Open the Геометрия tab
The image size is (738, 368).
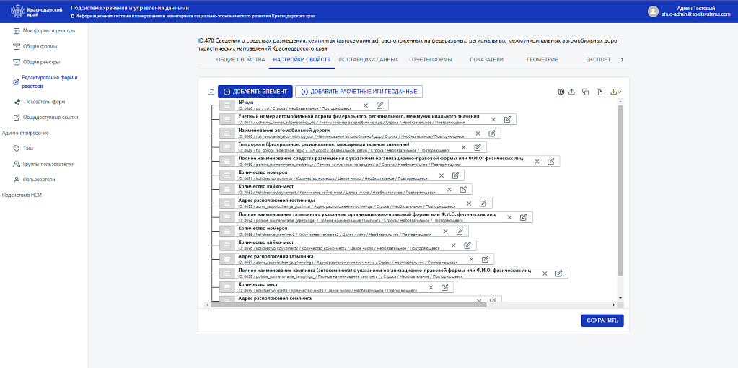point(542,59)
